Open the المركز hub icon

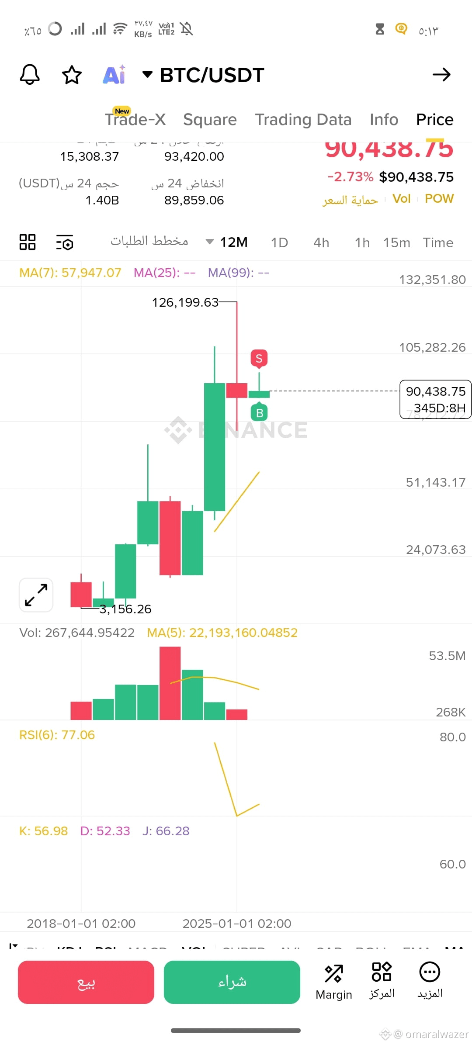382,981
